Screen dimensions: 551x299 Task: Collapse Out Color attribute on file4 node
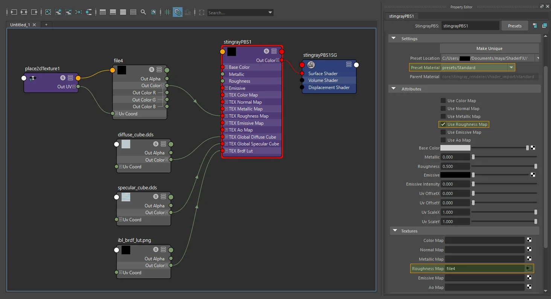point(163,86)
